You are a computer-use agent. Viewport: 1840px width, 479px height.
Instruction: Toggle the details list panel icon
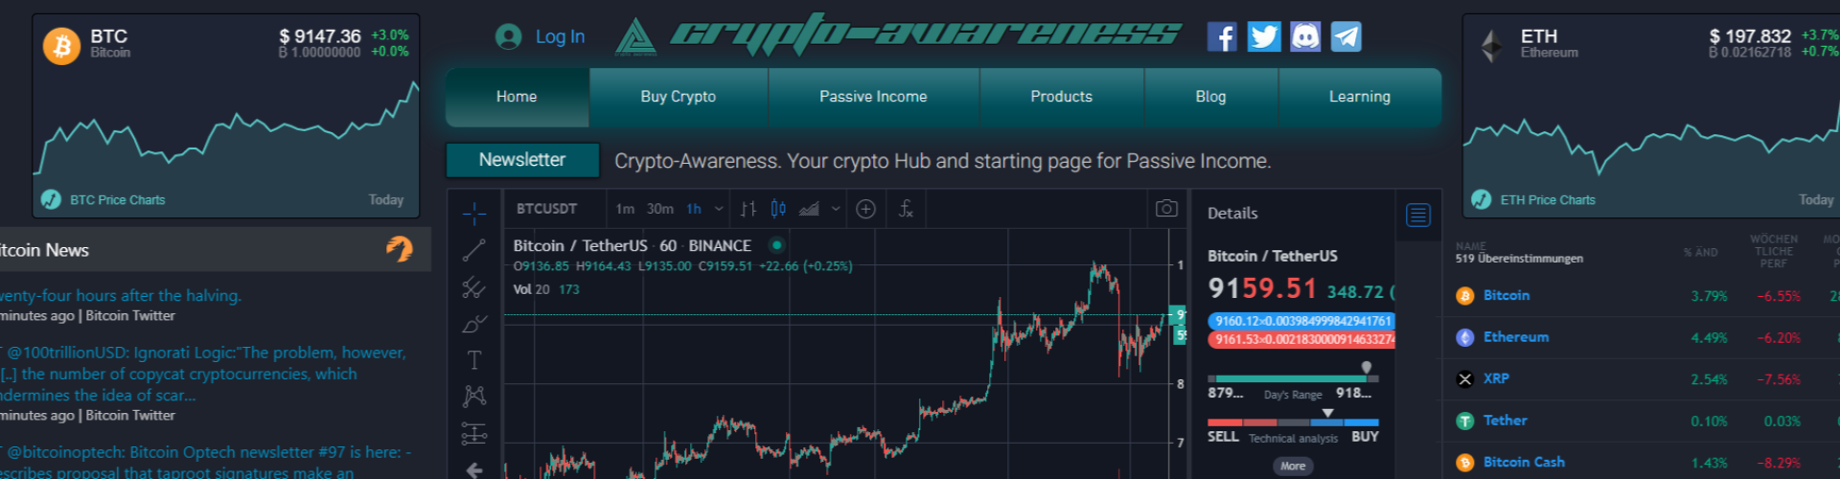[x=1418, y=215]
